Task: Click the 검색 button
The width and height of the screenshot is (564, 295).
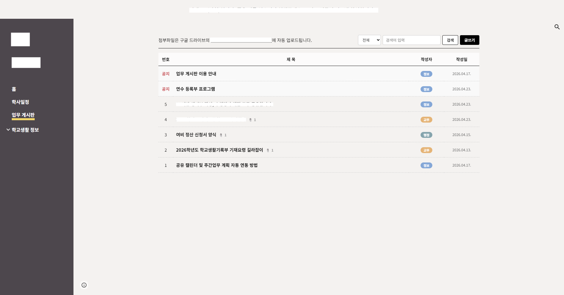Action: 450,40
